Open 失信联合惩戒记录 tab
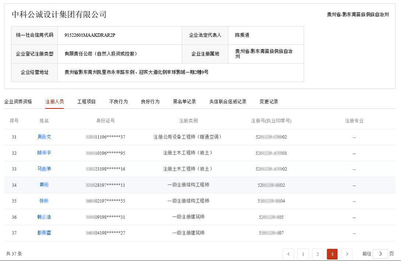The height and width of the screenshot is (261, 401). point(228,102)
